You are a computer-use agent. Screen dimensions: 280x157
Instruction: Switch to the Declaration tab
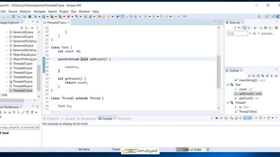pos(87,119)
